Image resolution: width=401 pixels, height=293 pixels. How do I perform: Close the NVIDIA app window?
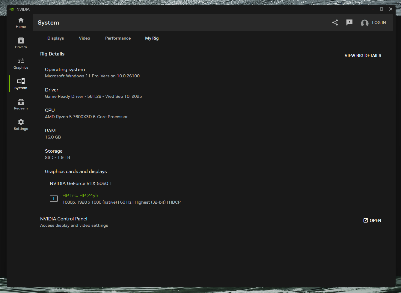pyautogui.click(x=391, y=9)
